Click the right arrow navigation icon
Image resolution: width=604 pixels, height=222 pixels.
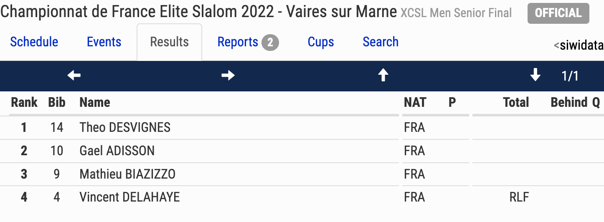[228, 76]
